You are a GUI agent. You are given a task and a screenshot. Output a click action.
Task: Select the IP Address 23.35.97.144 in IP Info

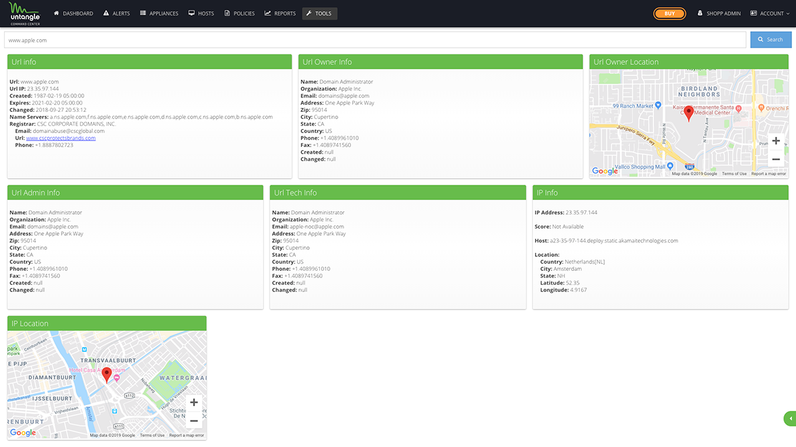pyautogui.click(x=580, y=213)
